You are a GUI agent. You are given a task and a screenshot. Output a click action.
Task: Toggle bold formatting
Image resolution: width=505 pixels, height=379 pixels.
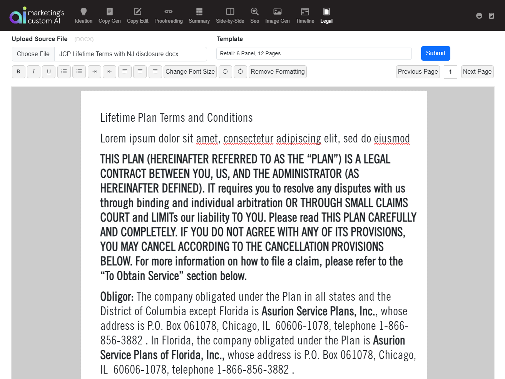tap(18, 72)
